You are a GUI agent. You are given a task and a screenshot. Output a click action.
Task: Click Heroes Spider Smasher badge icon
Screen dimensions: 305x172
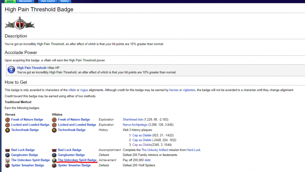point(8,165)
